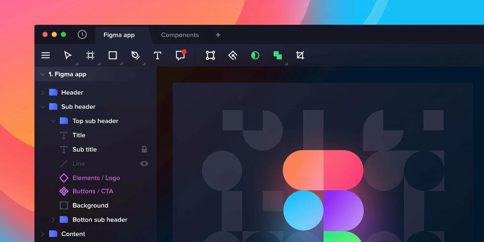Click the Top sub header folder icon
The height and width of the screenshot is (242, 484).
[x=64, y=121]
